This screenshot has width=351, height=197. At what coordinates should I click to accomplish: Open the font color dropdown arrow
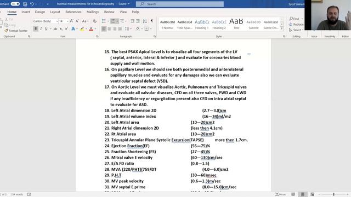click(x=95, y=28)
